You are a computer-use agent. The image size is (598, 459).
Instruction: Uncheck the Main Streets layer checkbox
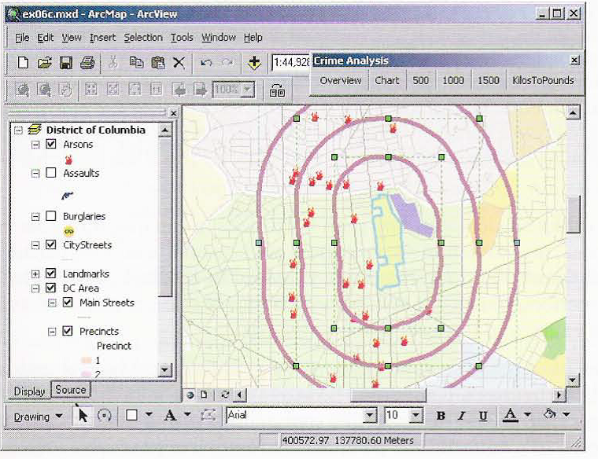[x=68, y=303]
